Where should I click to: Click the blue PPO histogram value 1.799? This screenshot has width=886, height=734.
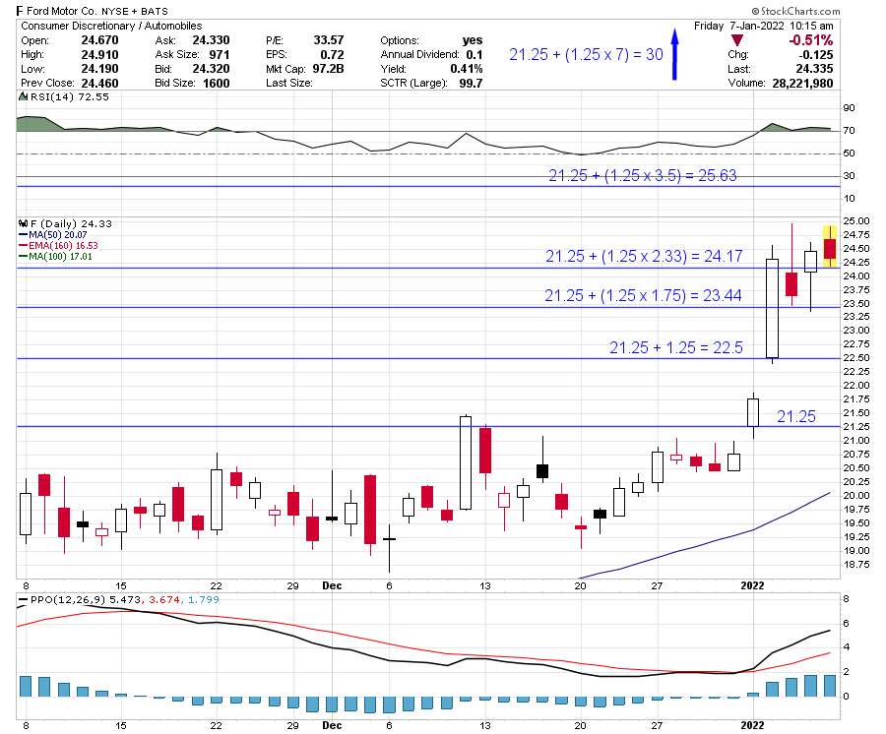pyautogui.click(x=204, y=599)
